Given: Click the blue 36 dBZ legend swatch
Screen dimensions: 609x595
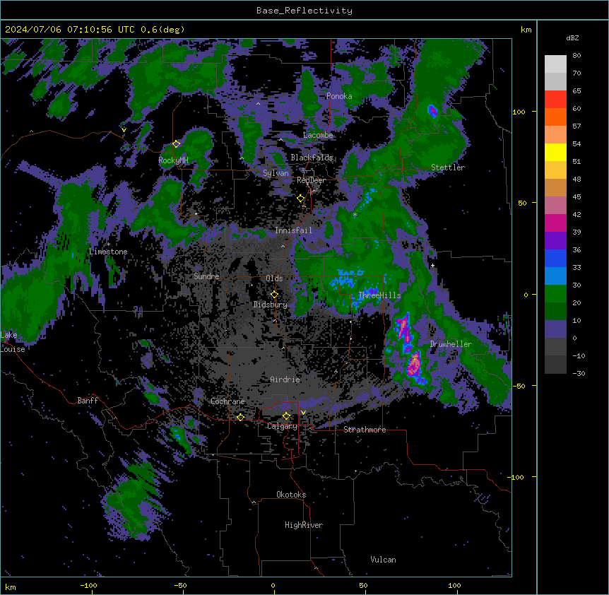Looking at the screenshot, I should click(555, 258).
